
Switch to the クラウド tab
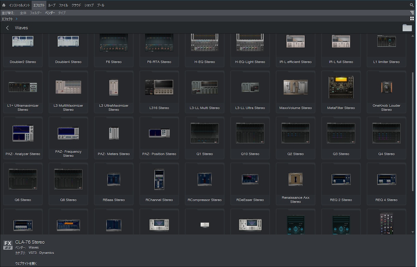point(76,5)
